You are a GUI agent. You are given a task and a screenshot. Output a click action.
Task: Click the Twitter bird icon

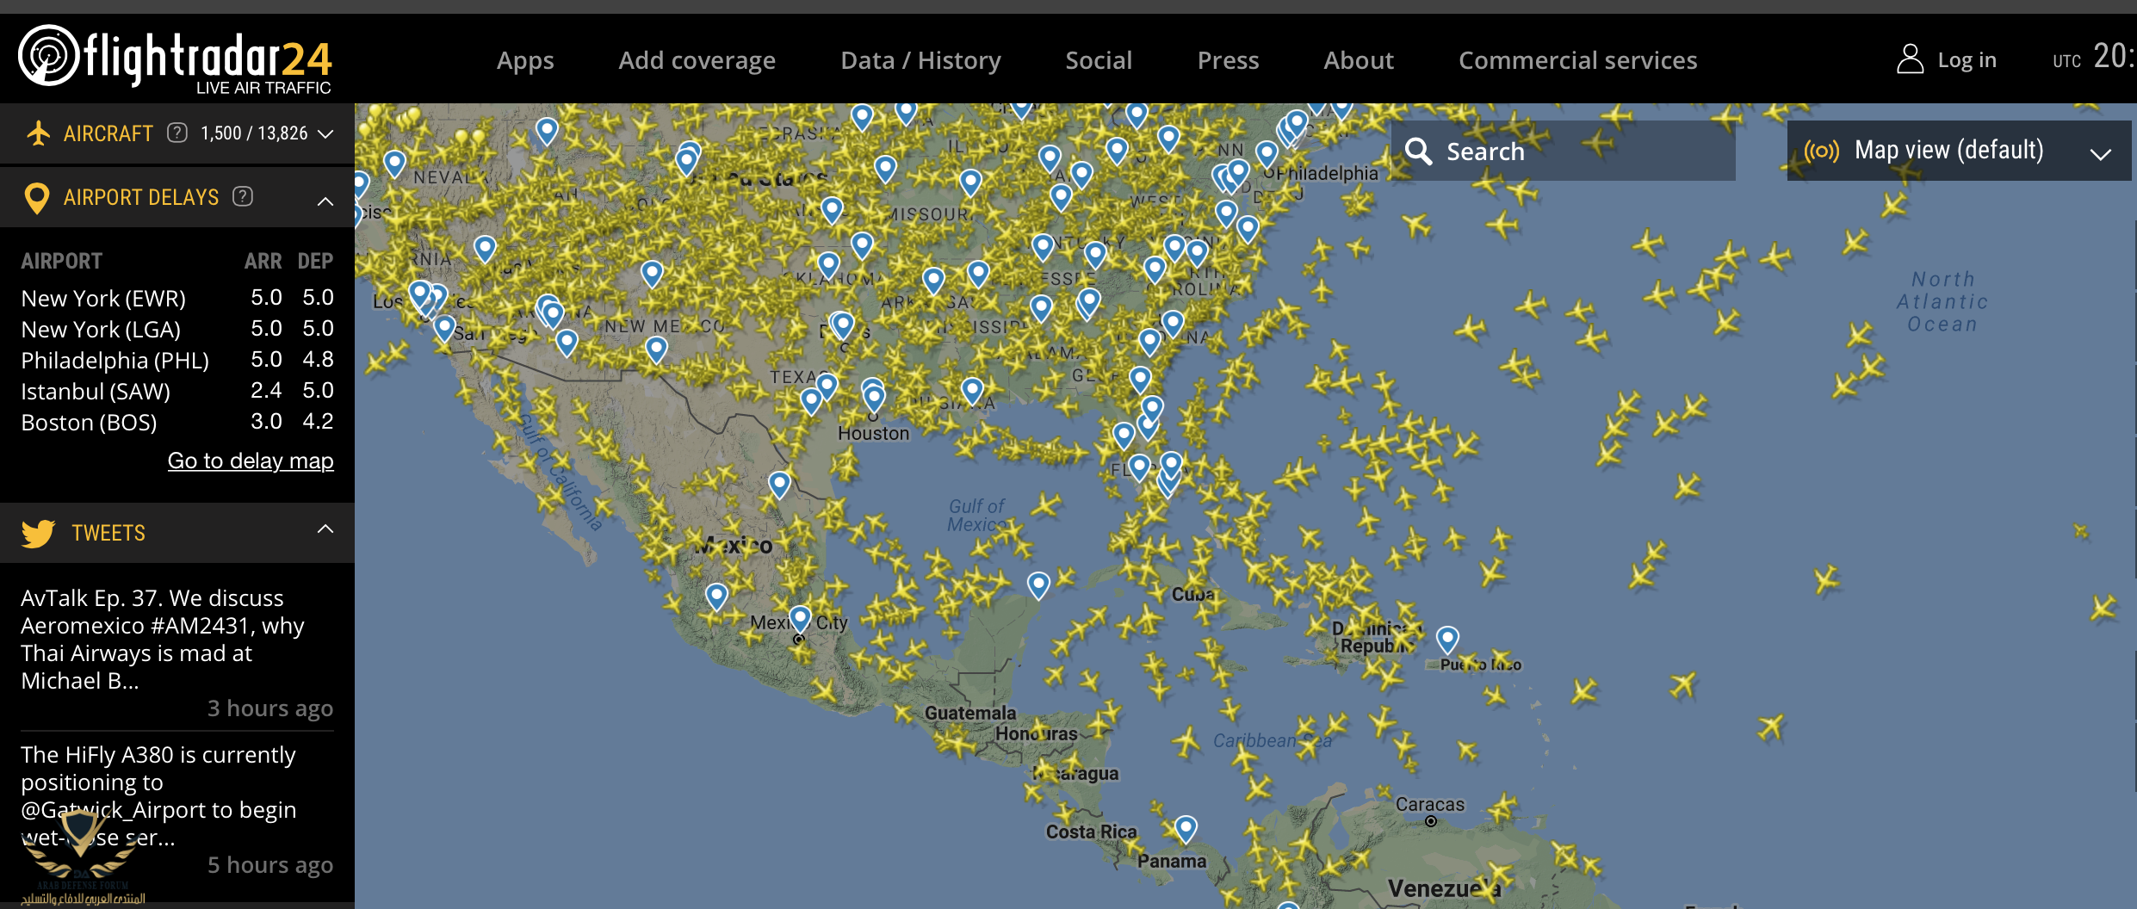point(38,533)
